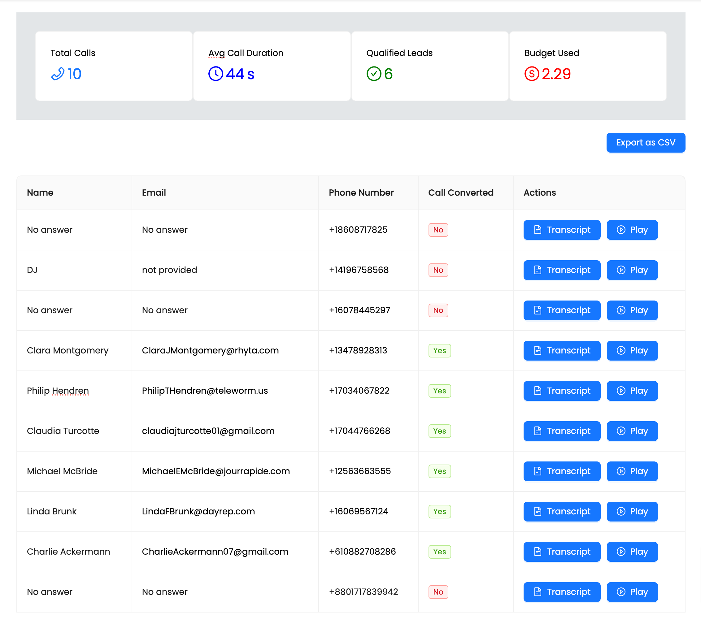This screenshot has height=619, width=701.
Task: Click phone number +17034067822
Action: (x=359, y=391)
